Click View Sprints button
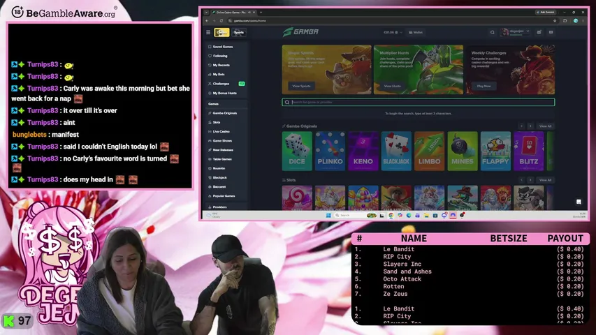The image size is (596, 335). tap(301, 87)
